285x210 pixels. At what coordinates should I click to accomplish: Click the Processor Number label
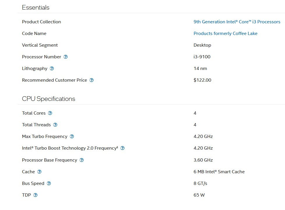tap(41, 57)
